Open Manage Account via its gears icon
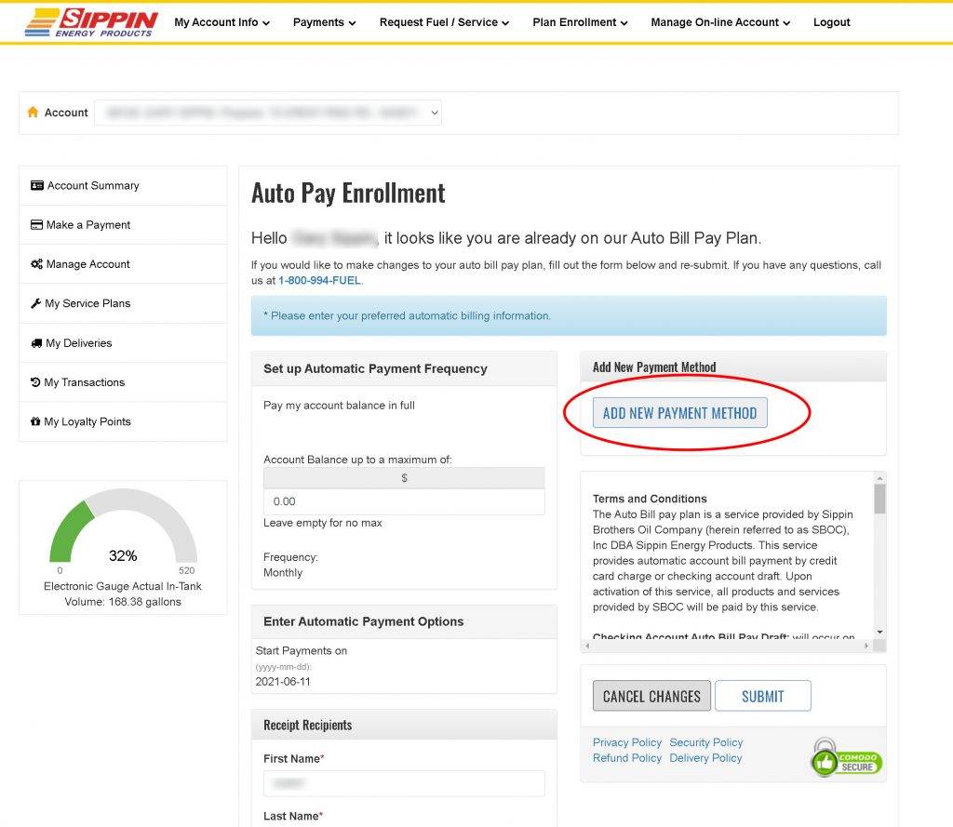 pos(38,263)
